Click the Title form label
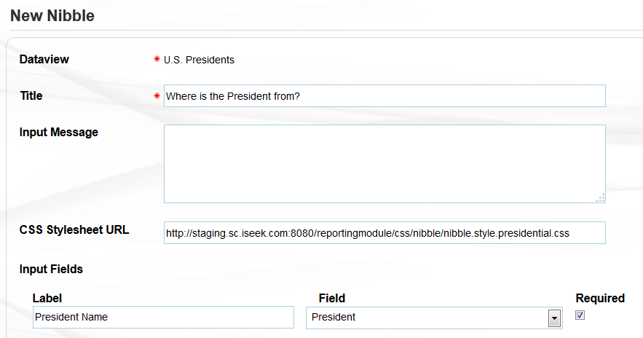The image size is (643, 338). click(x=31, y=96)
